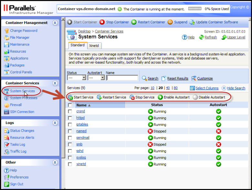Click the Help link near Refresh
The image size is (252, 190).
coord(191,37)
